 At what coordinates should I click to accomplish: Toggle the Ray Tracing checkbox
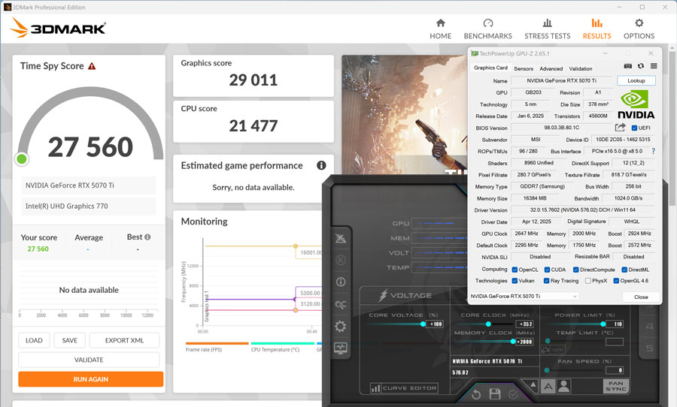[547, 281]
